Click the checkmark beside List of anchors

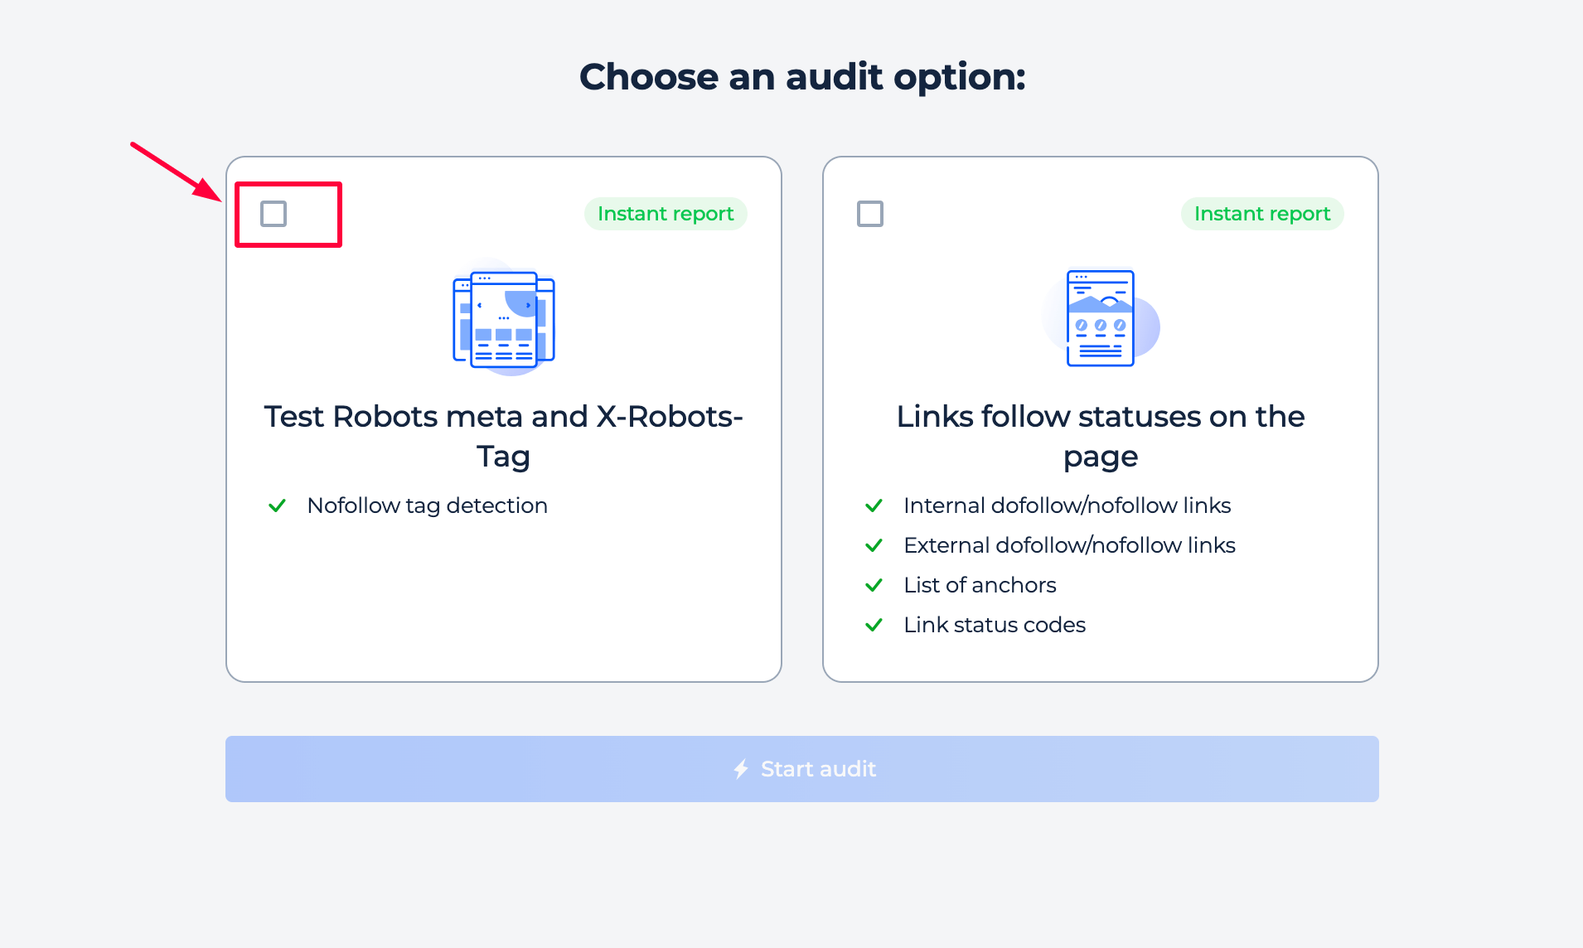(x=874, y=585)
